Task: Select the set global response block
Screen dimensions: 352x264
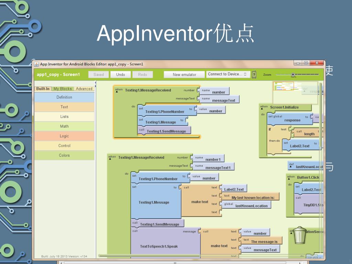Action: pyautogui.click(x=290, y=119)
